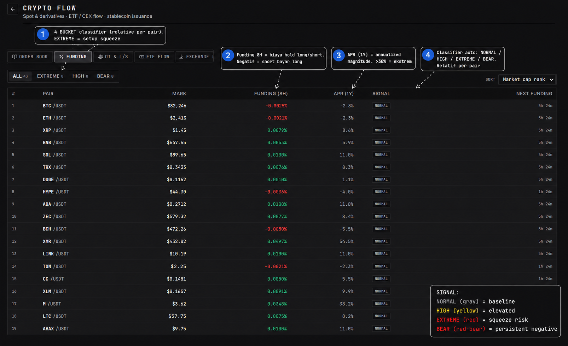Select the DOGE /USDT pair

point(56,180)
